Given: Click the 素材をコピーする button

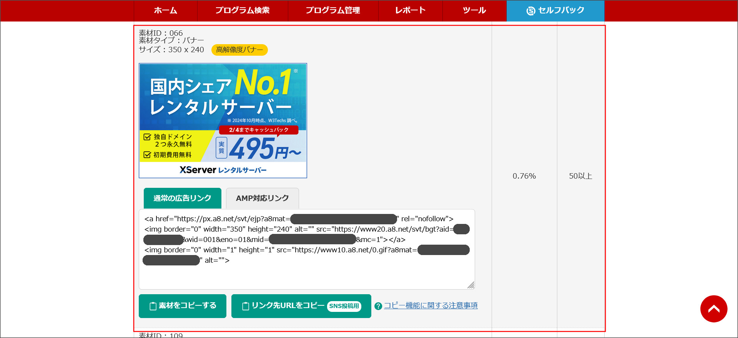Looking at the screenshot, I should (x=183, y=306).
